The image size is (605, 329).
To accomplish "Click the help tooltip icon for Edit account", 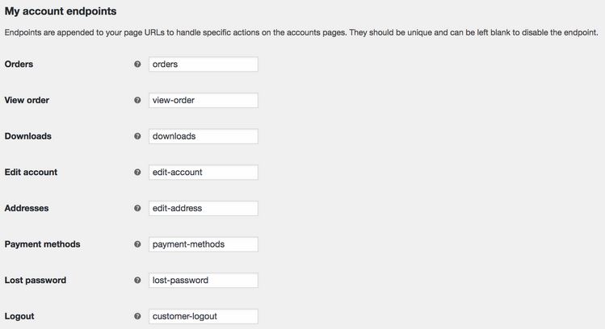I will 137,173.
